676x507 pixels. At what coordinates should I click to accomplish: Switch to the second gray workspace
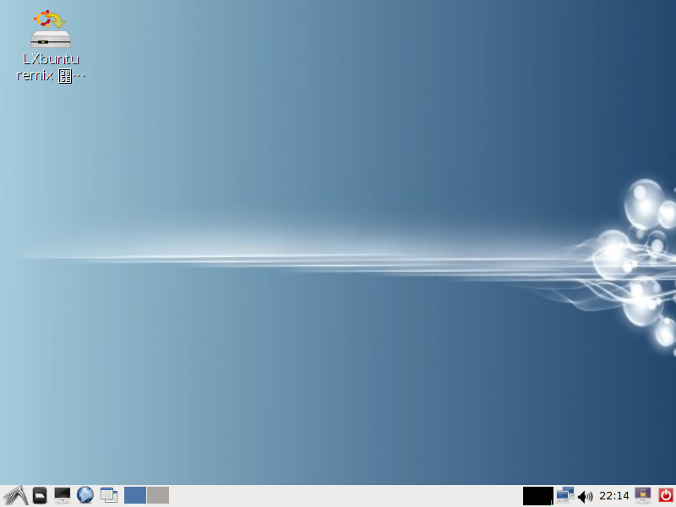tap(158, 495)
